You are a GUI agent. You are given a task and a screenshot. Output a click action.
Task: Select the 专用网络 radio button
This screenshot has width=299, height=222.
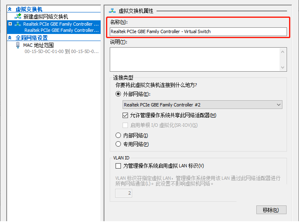click(118, 144)
